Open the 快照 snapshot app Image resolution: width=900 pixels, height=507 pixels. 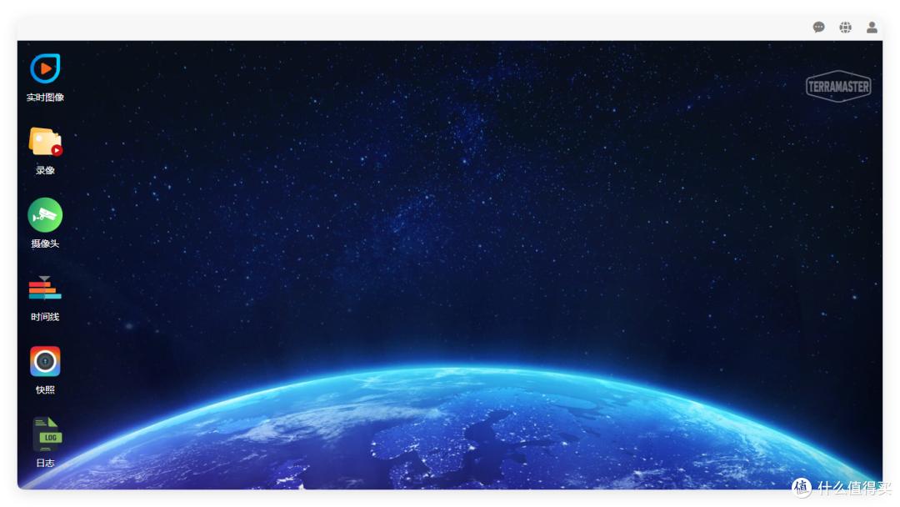click(45, 361)
